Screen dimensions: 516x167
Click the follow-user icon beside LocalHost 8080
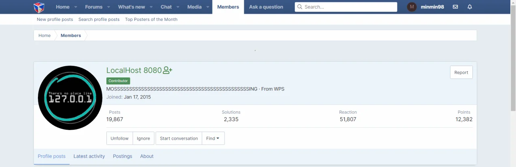point(168,70)
